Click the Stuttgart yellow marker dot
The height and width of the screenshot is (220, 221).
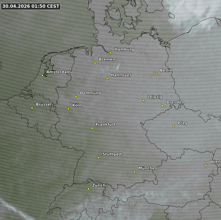(x=99, y=157)
